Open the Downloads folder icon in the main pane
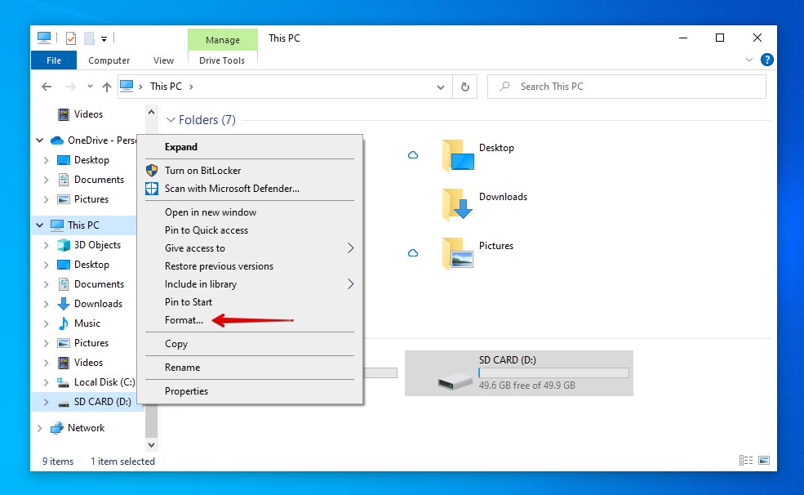Image resolution: width=804 pixels, height=495 pixels. 458,204
